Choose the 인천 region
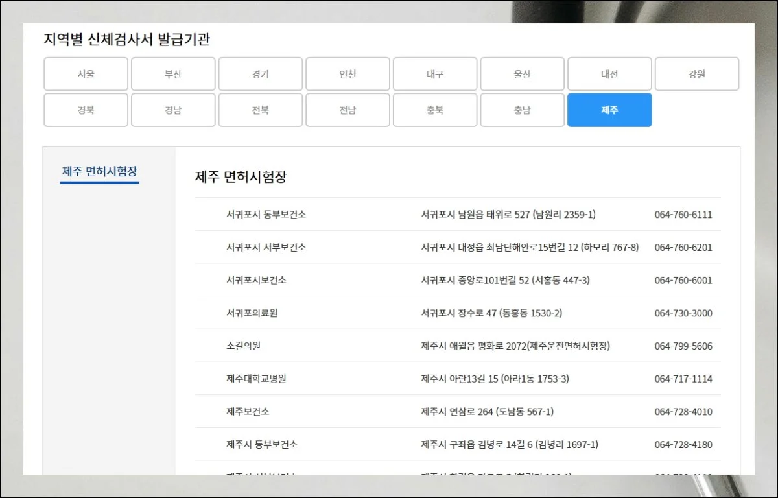The width and height of the screenshot is (778, 498). 348,73
